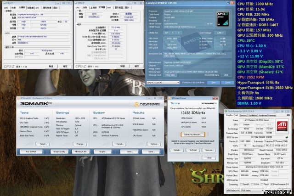Open the Hardware Giveaway tab in GPU-Z
Viewport: 294px width, 196px height.
[x=267, y=115]
